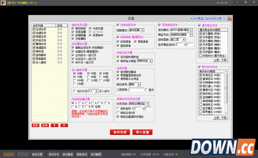258x158 pixels.
Task: Enable the key 2 pickup checkbox
Action: 80,103
